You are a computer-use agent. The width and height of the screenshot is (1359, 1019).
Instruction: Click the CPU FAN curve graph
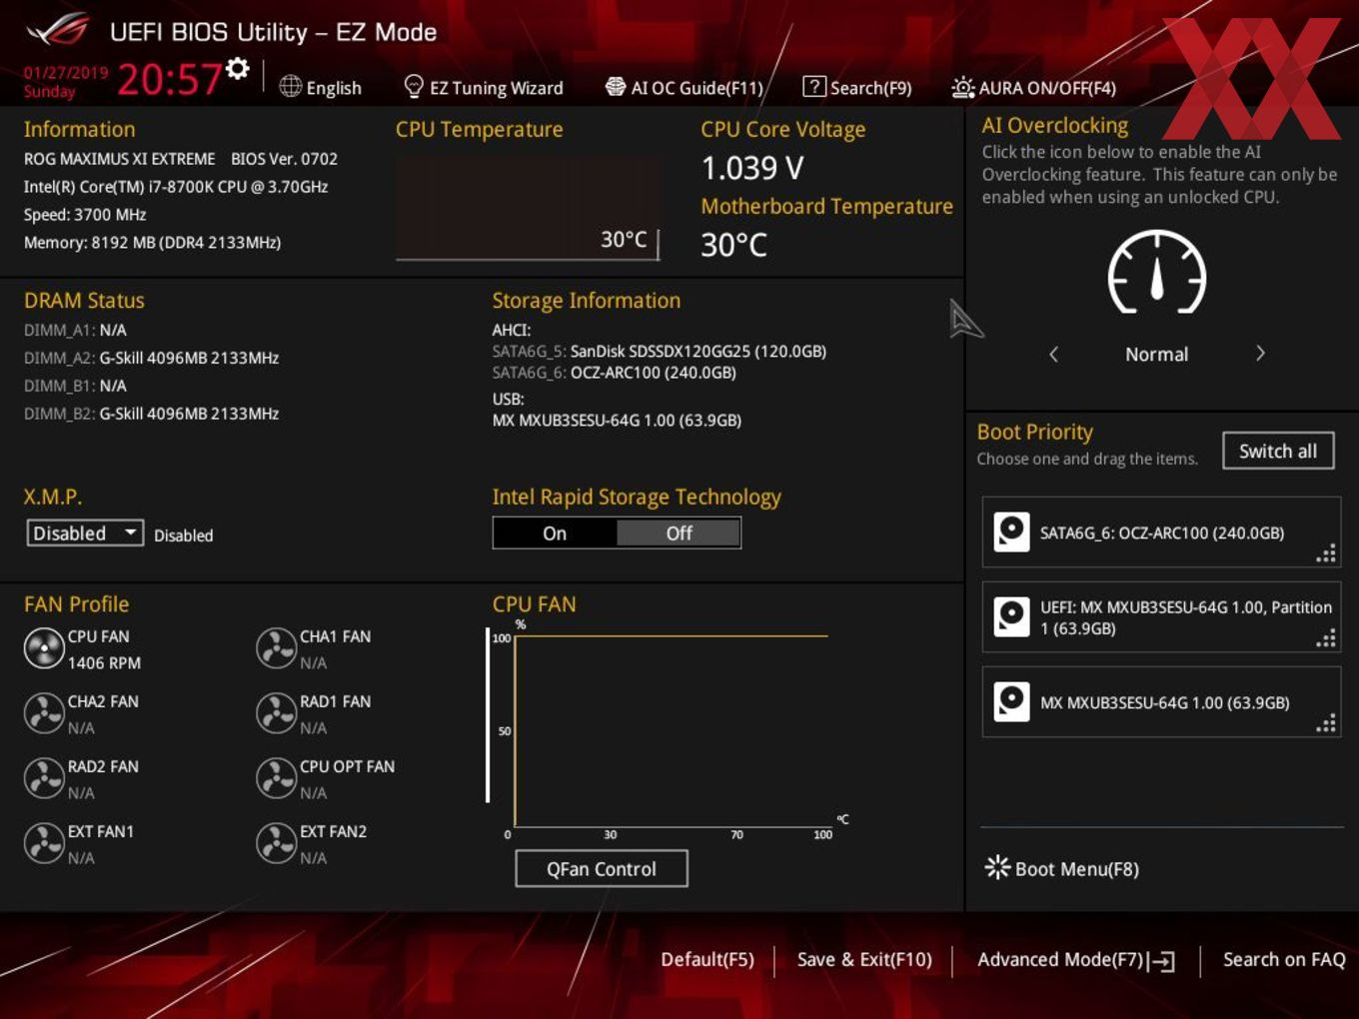click(x=670, y=729)
